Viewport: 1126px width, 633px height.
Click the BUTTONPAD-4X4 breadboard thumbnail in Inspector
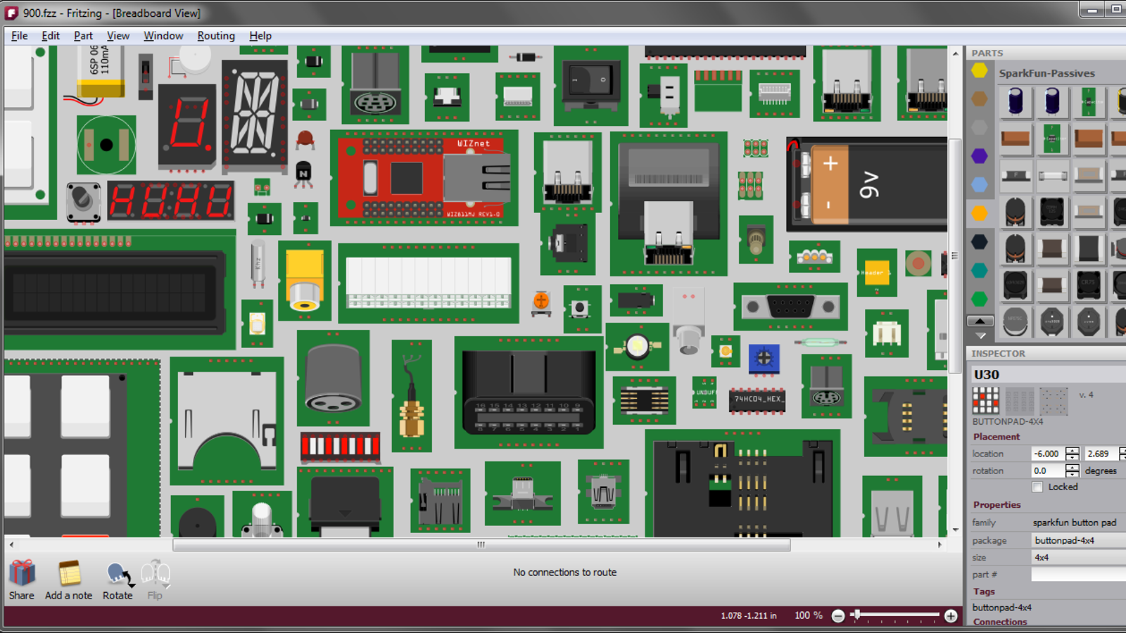[x=985, y=402]
